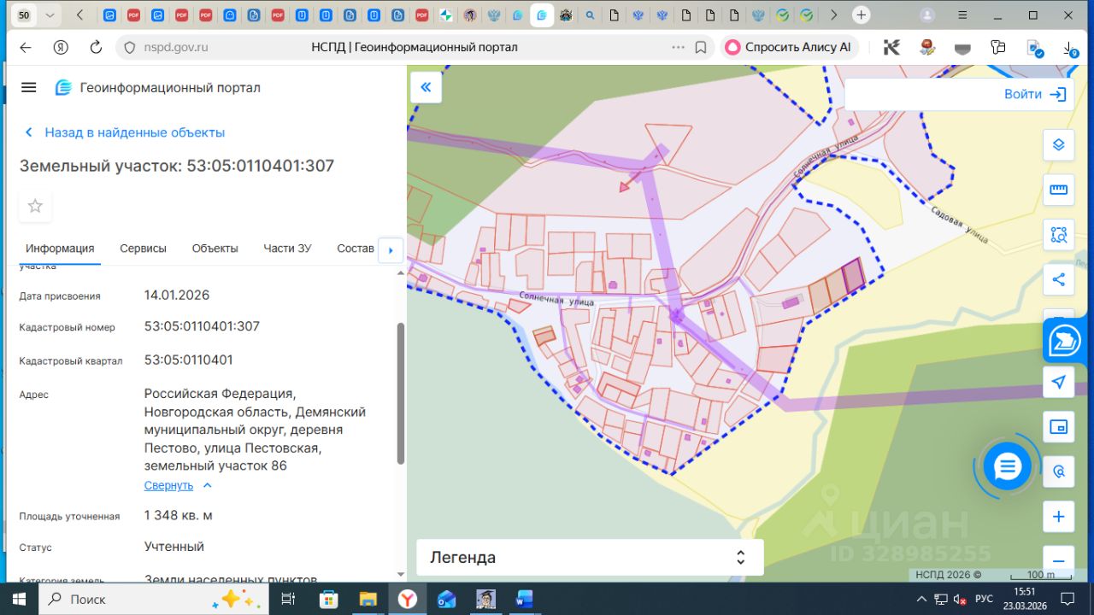Toggle the overview mini-map

pos(1058,426)
